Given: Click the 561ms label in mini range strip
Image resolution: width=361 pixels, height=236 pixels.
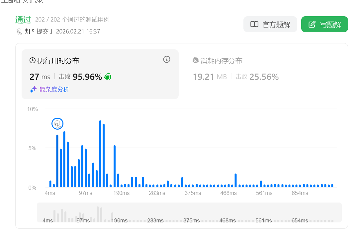Looking at the screenshot, I should [x=264, y=220].
